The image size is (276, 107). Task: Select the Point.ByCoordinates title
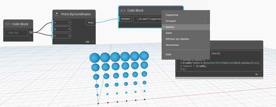click(76, 14)
